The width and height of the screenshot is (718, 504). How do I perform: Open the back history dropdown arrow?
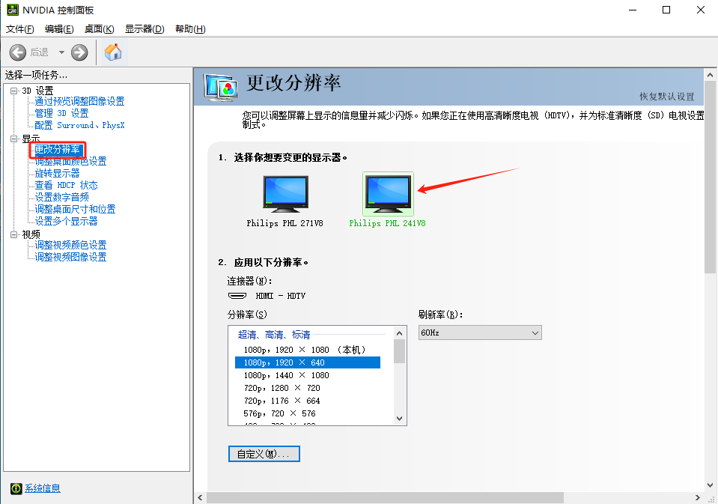[x=61, y=52]
